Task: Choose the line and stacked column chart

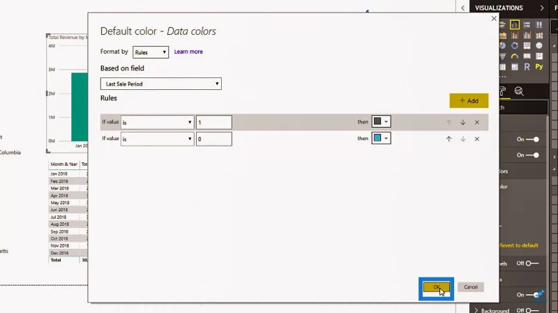Action: coord(515,36)
